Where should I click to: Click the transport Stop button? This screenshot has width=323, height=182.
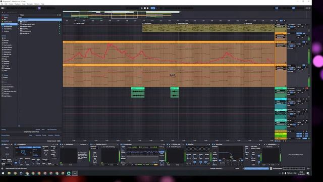pos(145,8)
